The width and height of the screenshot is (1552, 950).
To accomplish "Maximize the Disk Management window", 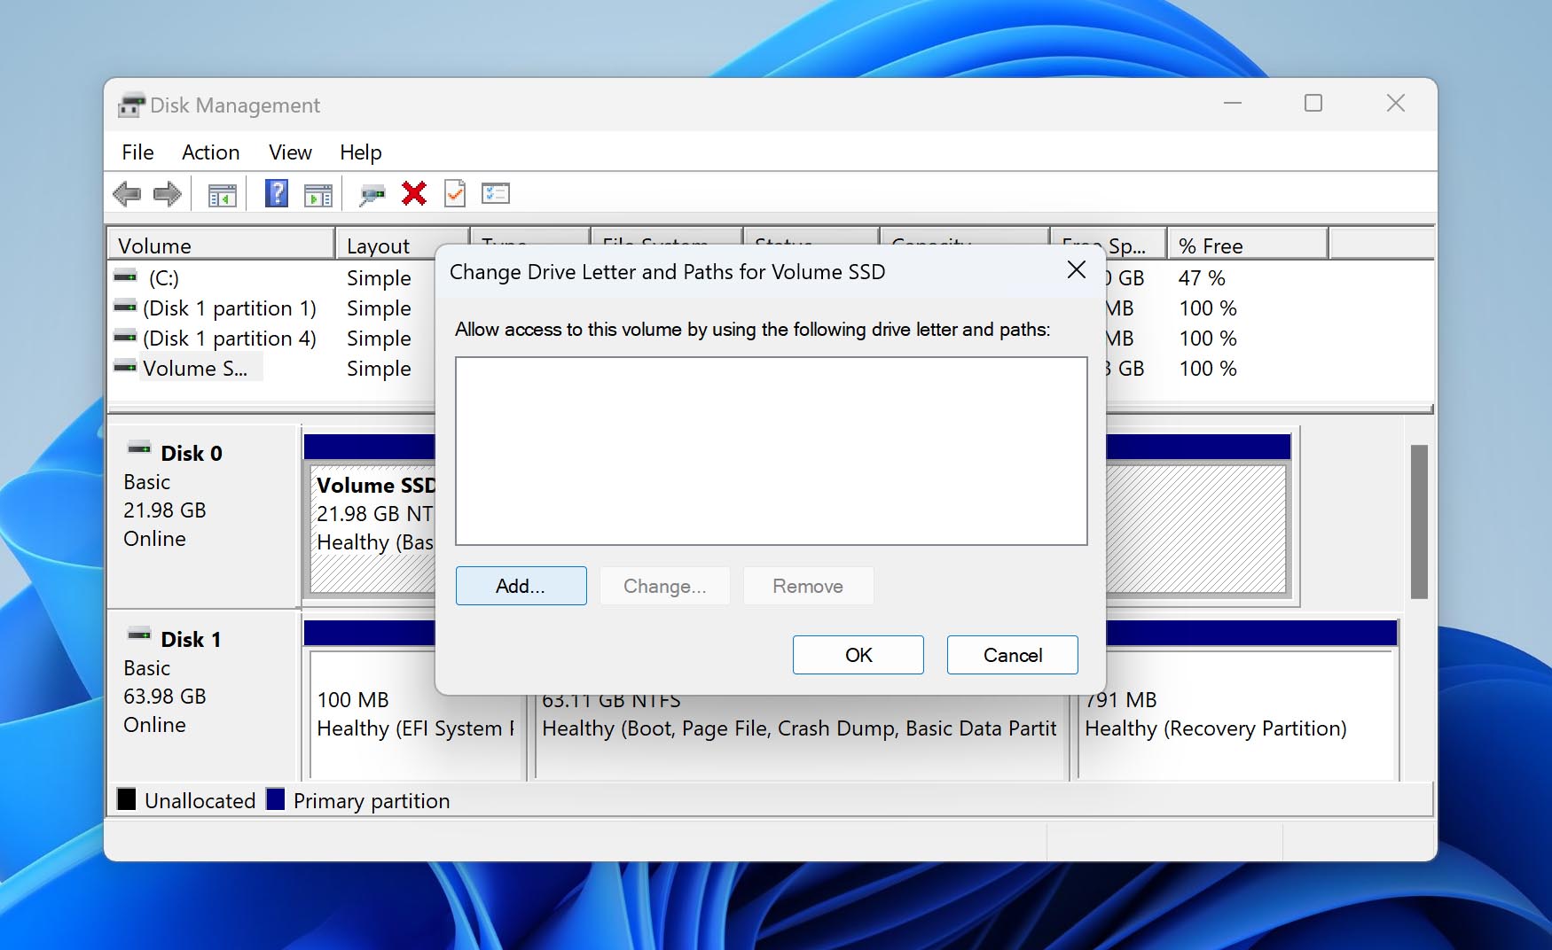I will pyautogui.click(x=1313, y=104).
